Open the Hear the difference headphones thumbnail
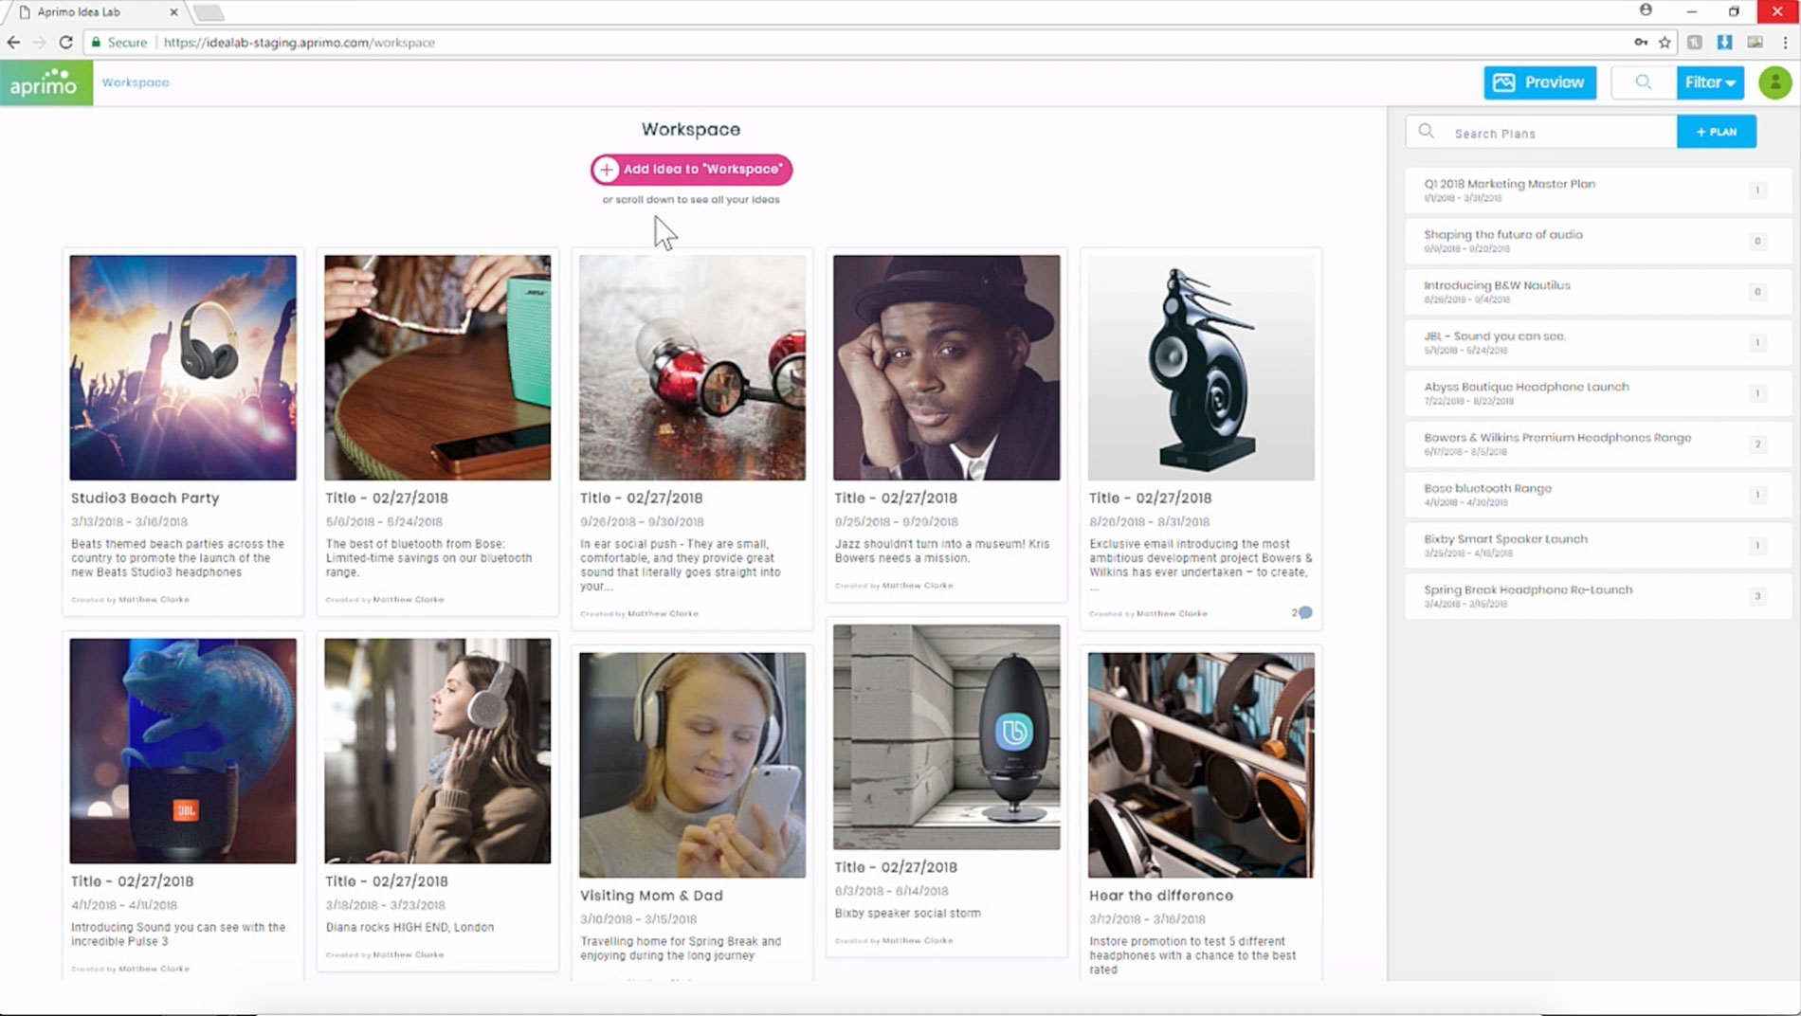 pos(1201,765)
